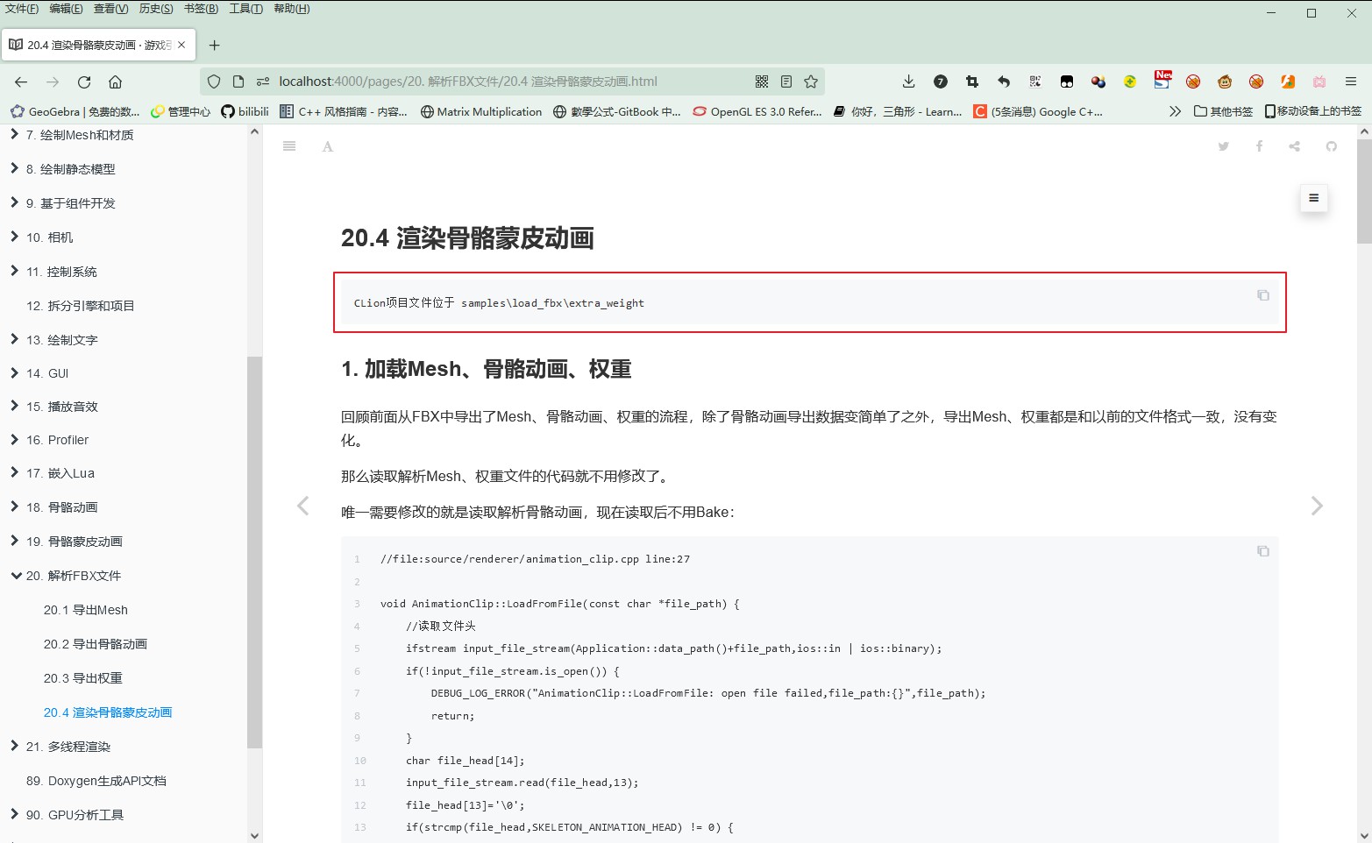Toggle the GitBook sidebar hamburger icon
This screenshot has height=843, width=1372.
289,146
